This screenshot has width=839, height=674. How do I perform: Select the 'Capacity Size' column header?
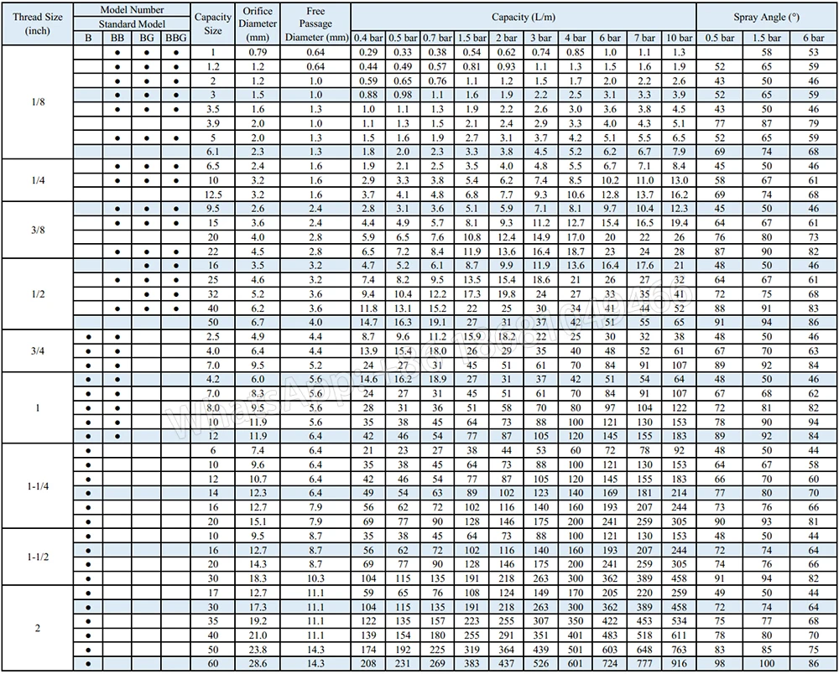pyautogui.click(x=212, y=23)
